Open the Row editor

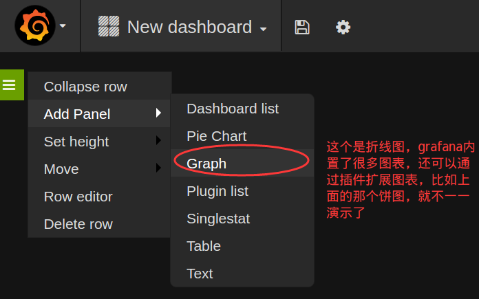pyautogui.click(x=78, y=197)
